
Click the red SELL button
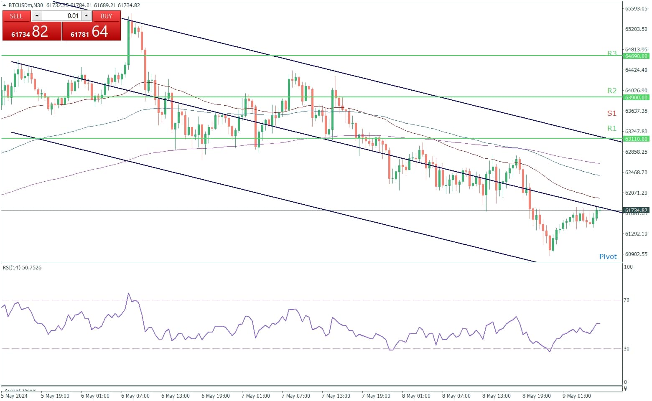(16, 16)
